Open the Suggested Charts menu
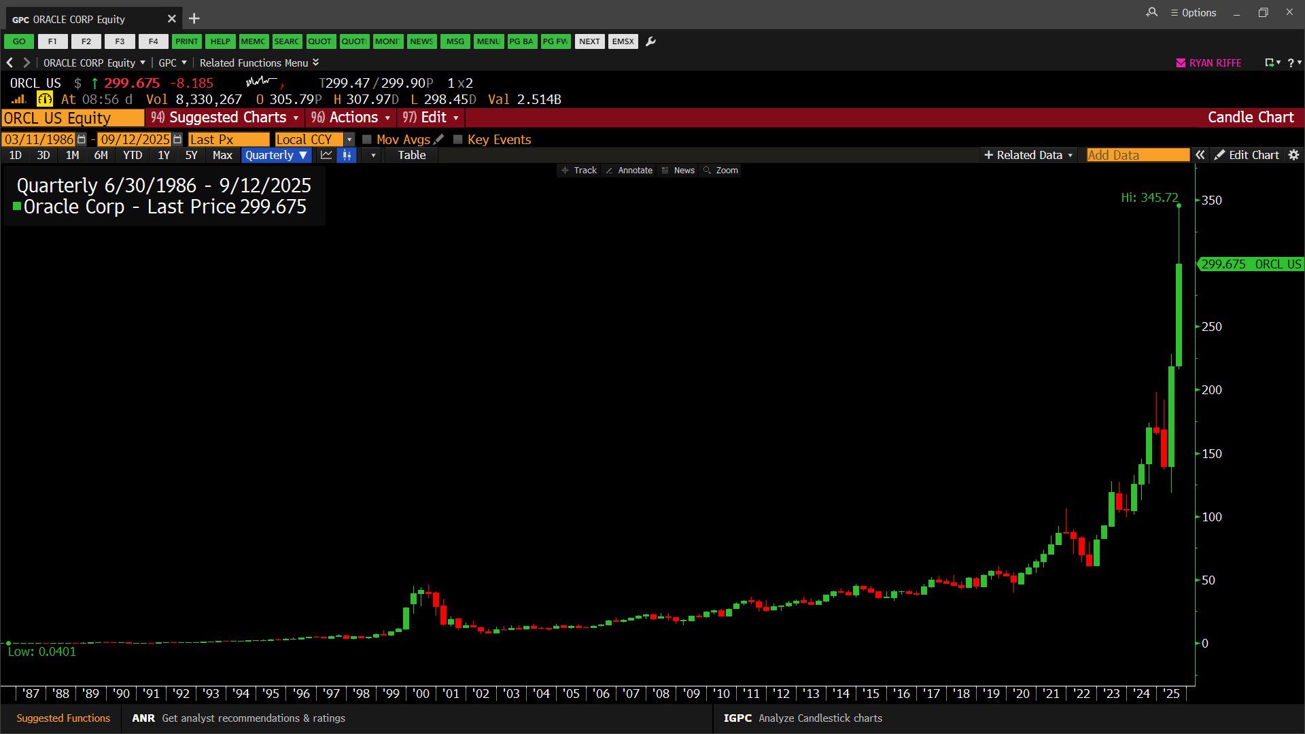Viewport: 1305px width, 734px height. [x=225, y=118]
